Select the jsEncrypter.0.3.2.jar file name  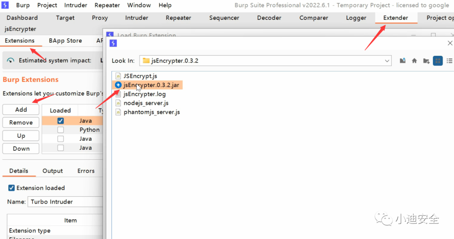point(151,85)
